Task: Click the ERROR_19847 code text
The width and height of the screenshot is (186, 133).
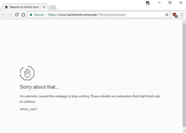Action: [28, 109]
